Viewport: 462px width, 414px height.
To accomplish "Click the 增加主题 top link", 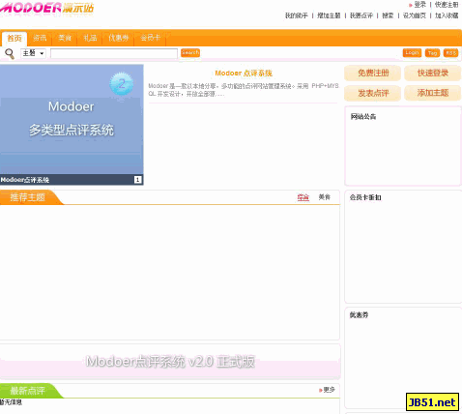I will [x=329, y=15].
